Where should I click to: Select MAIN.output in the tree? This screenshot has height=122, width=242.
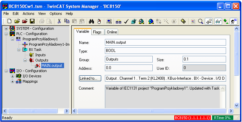click(52, 65)
